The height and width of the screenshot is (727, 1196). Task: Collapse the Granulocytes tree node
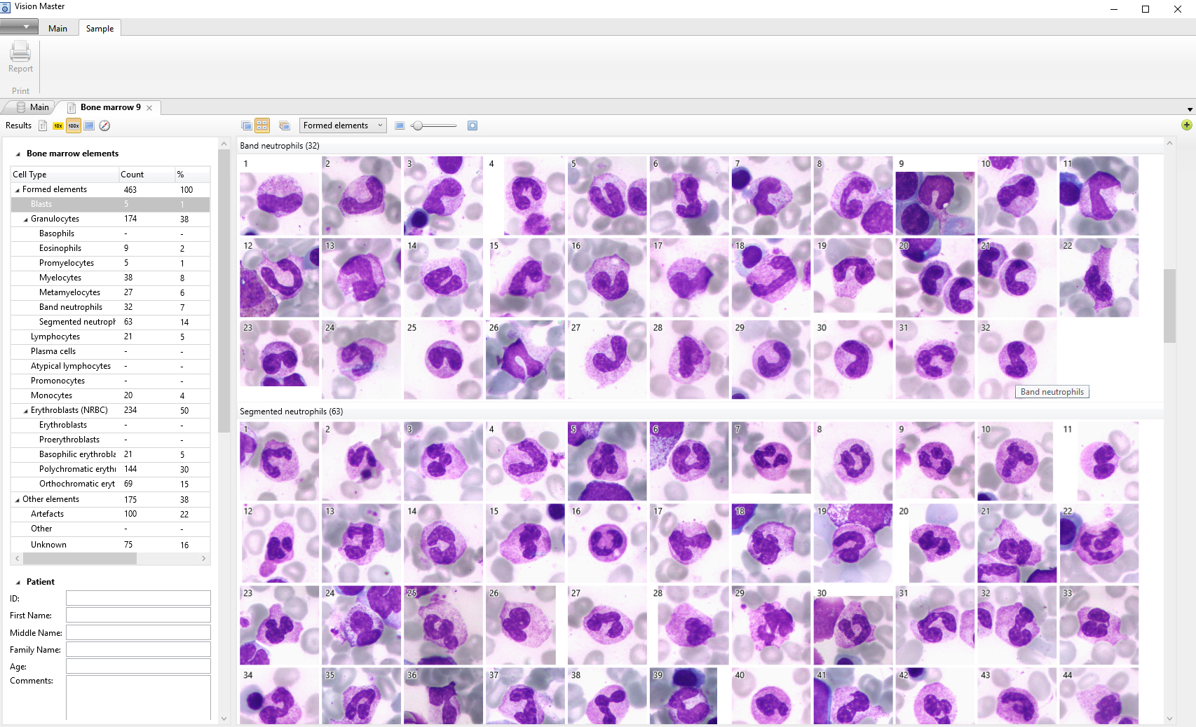26,219
